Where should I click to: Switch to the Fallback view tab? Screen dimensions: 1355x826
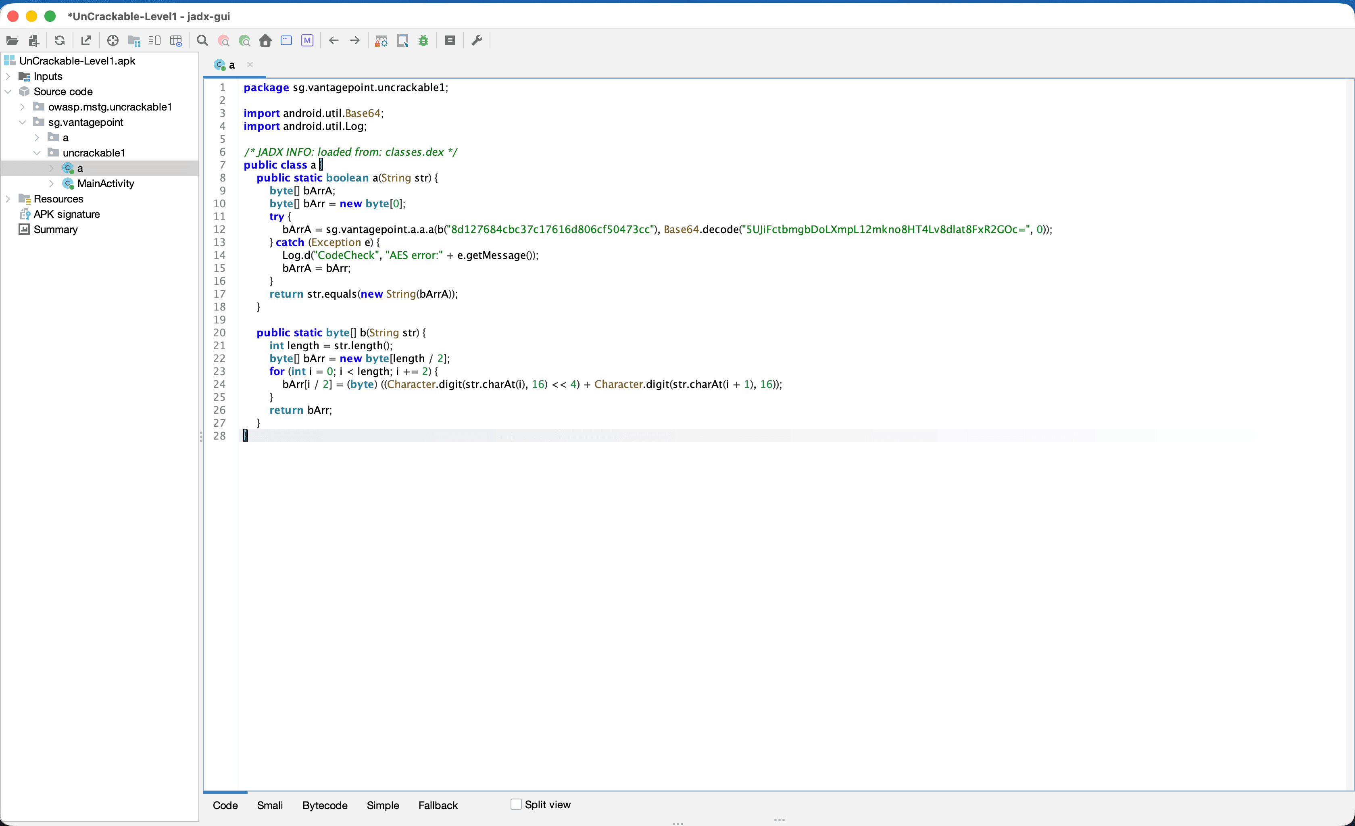pyautogui.click(x=438, y=806)
